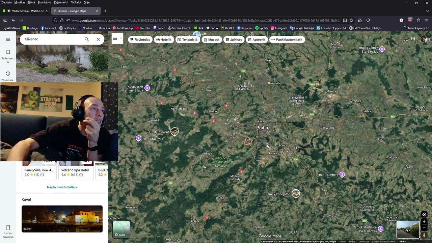
Task: Open Viimeaik. recent history
Action: click(x=8, y=76)
